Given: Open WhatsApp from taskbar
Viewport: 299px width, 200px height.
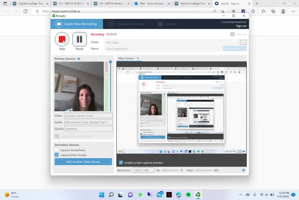Looking at the screenshot, I should (x=140, y=195).
